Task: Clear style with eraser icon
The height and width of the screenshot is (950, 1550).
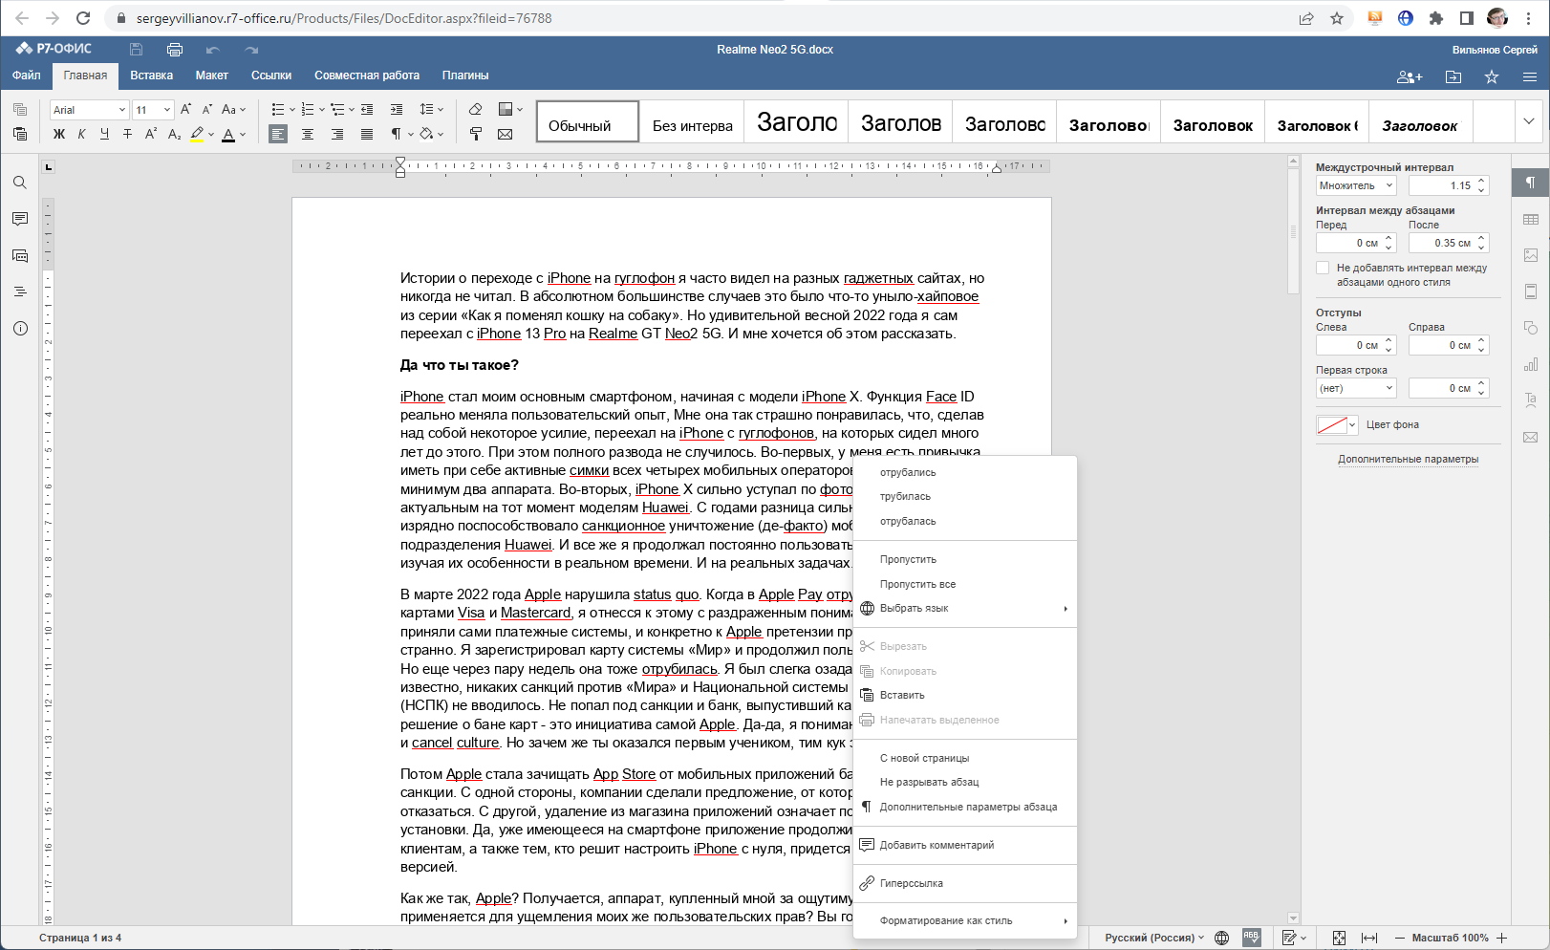Action: point(476,109)
